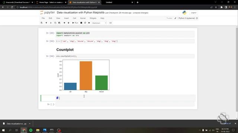Screen dimensions: 238x133
Task: Open File Explorer from the taskbar
Action: point(38,130)
